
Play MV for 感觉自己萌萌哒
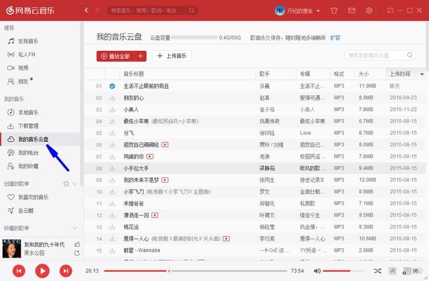point(165,145)
